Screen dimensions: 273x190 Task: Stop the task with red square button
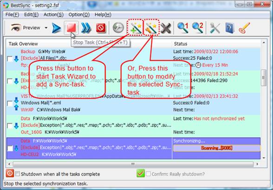(x=71, y=28)
